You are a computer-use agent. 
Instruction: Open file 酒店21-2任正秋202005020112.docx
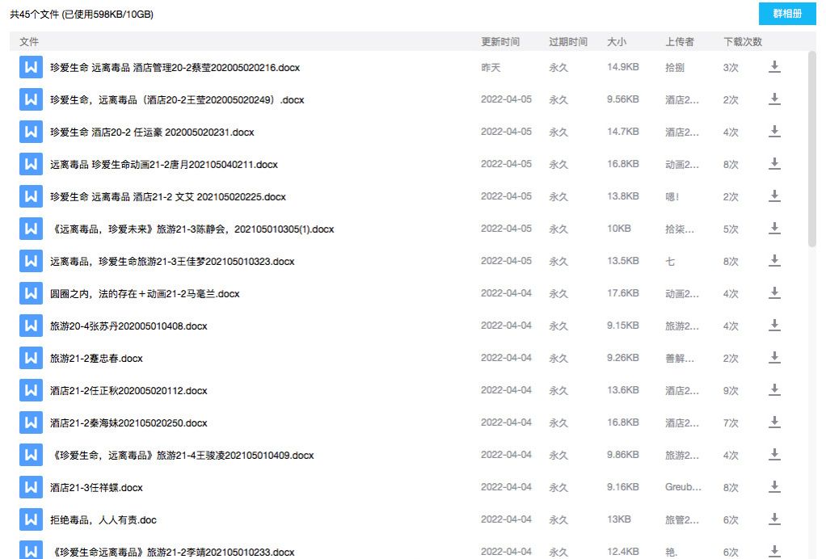point(129,390)
